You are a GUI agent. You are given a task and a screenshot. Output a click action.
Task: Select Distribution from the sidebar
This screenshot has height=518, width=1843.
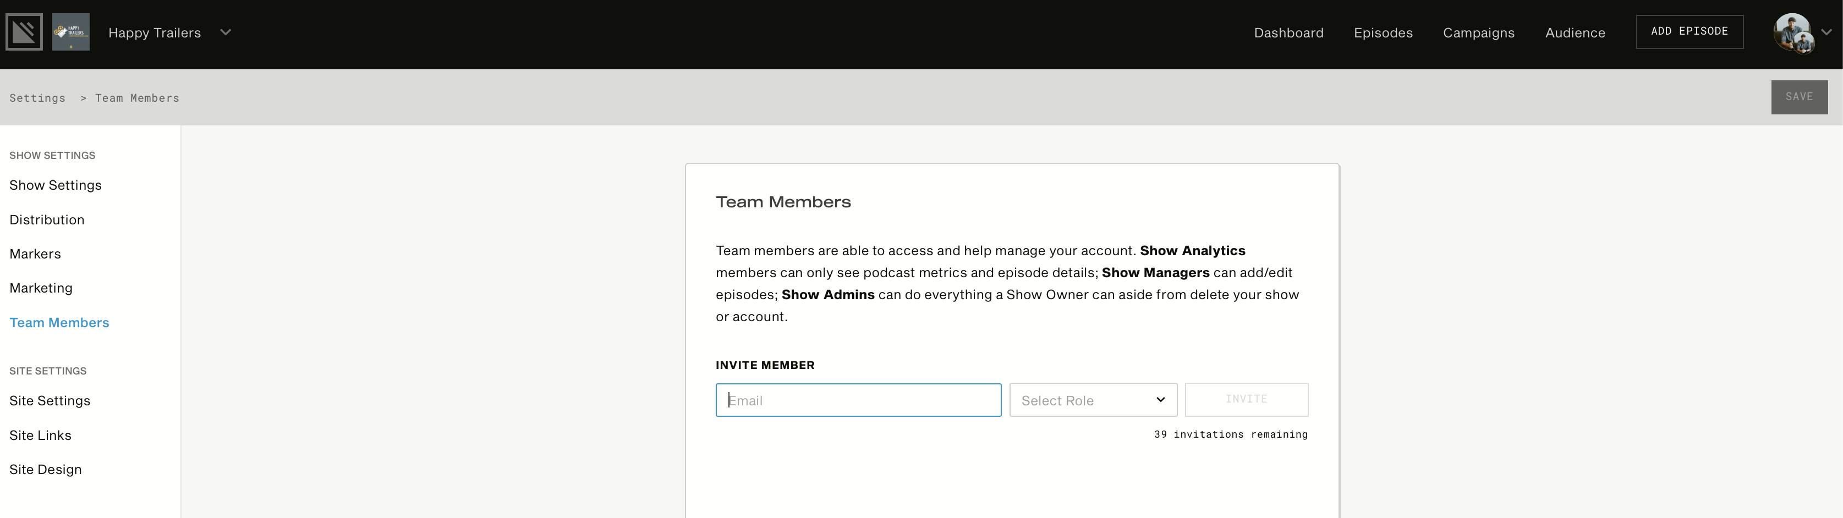click(x=47, y=219)
